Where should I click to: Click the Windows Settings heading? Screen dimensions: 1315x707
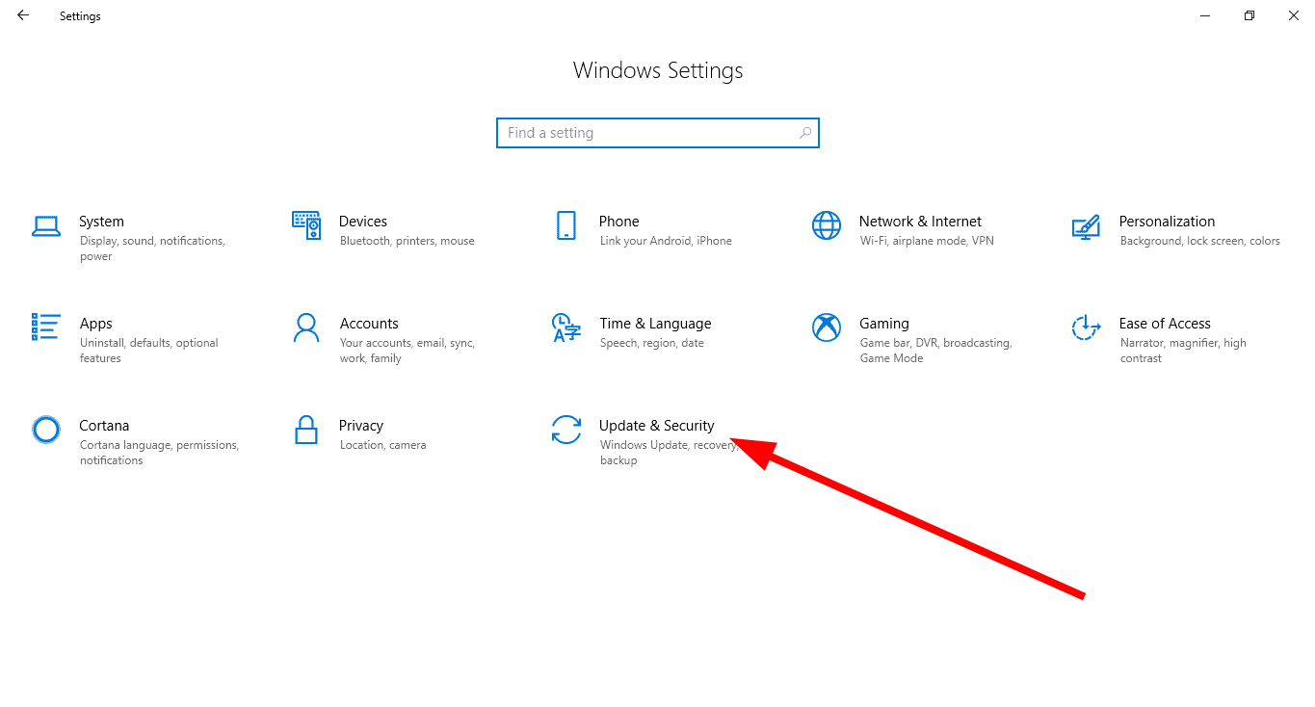tap(658, 70)
